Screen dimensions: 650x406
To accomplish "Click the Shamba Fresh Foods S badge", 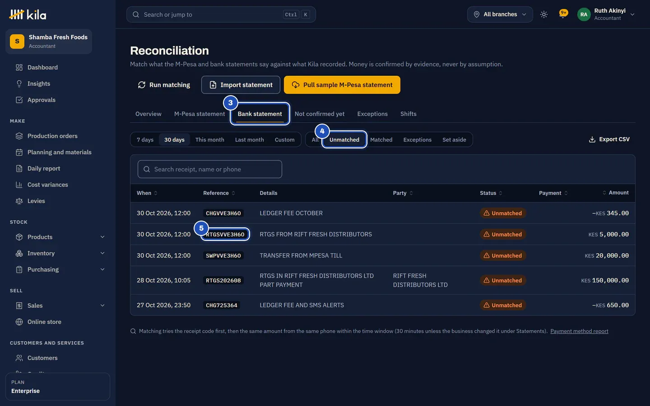I will click(17, 42).
